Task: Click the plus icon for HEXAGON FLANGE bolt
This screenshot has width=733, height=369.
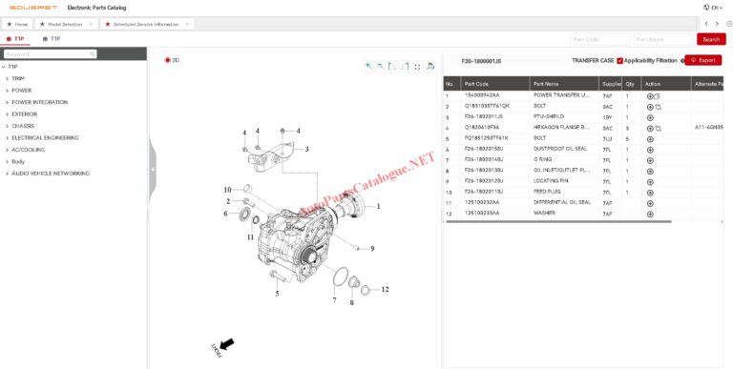Action: (650, 129)
